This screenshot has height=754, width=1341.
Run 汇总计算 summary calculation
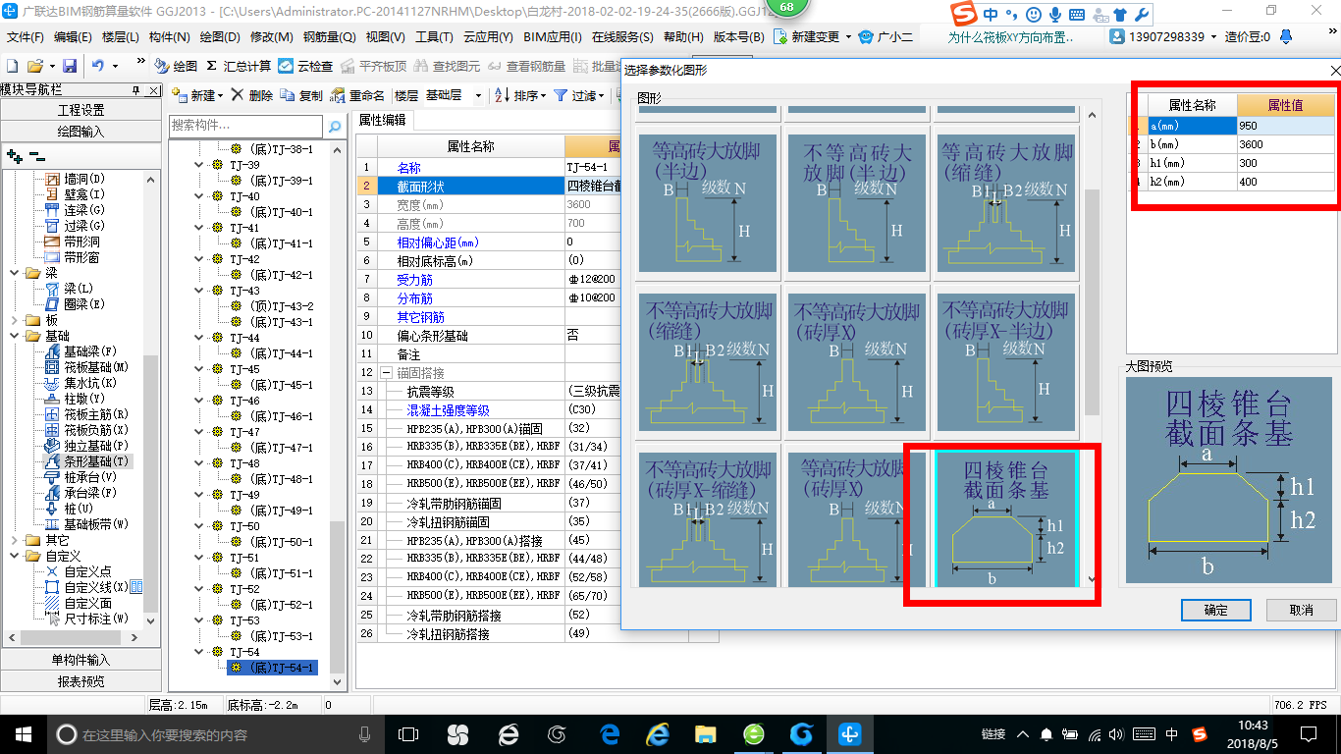(x=239, y=66)
